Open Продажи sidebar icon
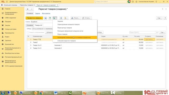This screenshot has height=95, width=169. [3, 22]
